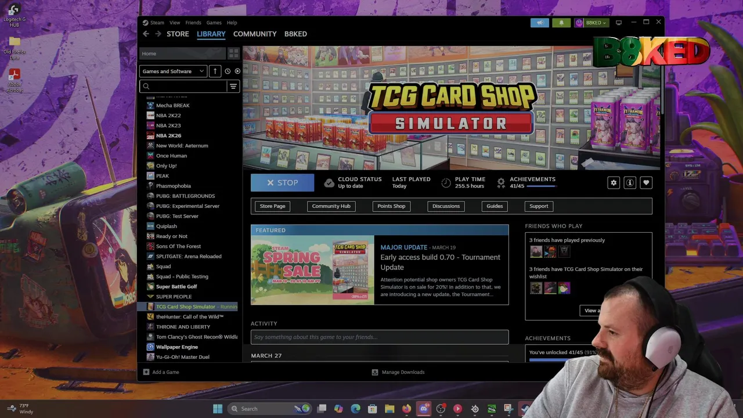Click the Steam back navigation arrow

(x=146, y=34)
